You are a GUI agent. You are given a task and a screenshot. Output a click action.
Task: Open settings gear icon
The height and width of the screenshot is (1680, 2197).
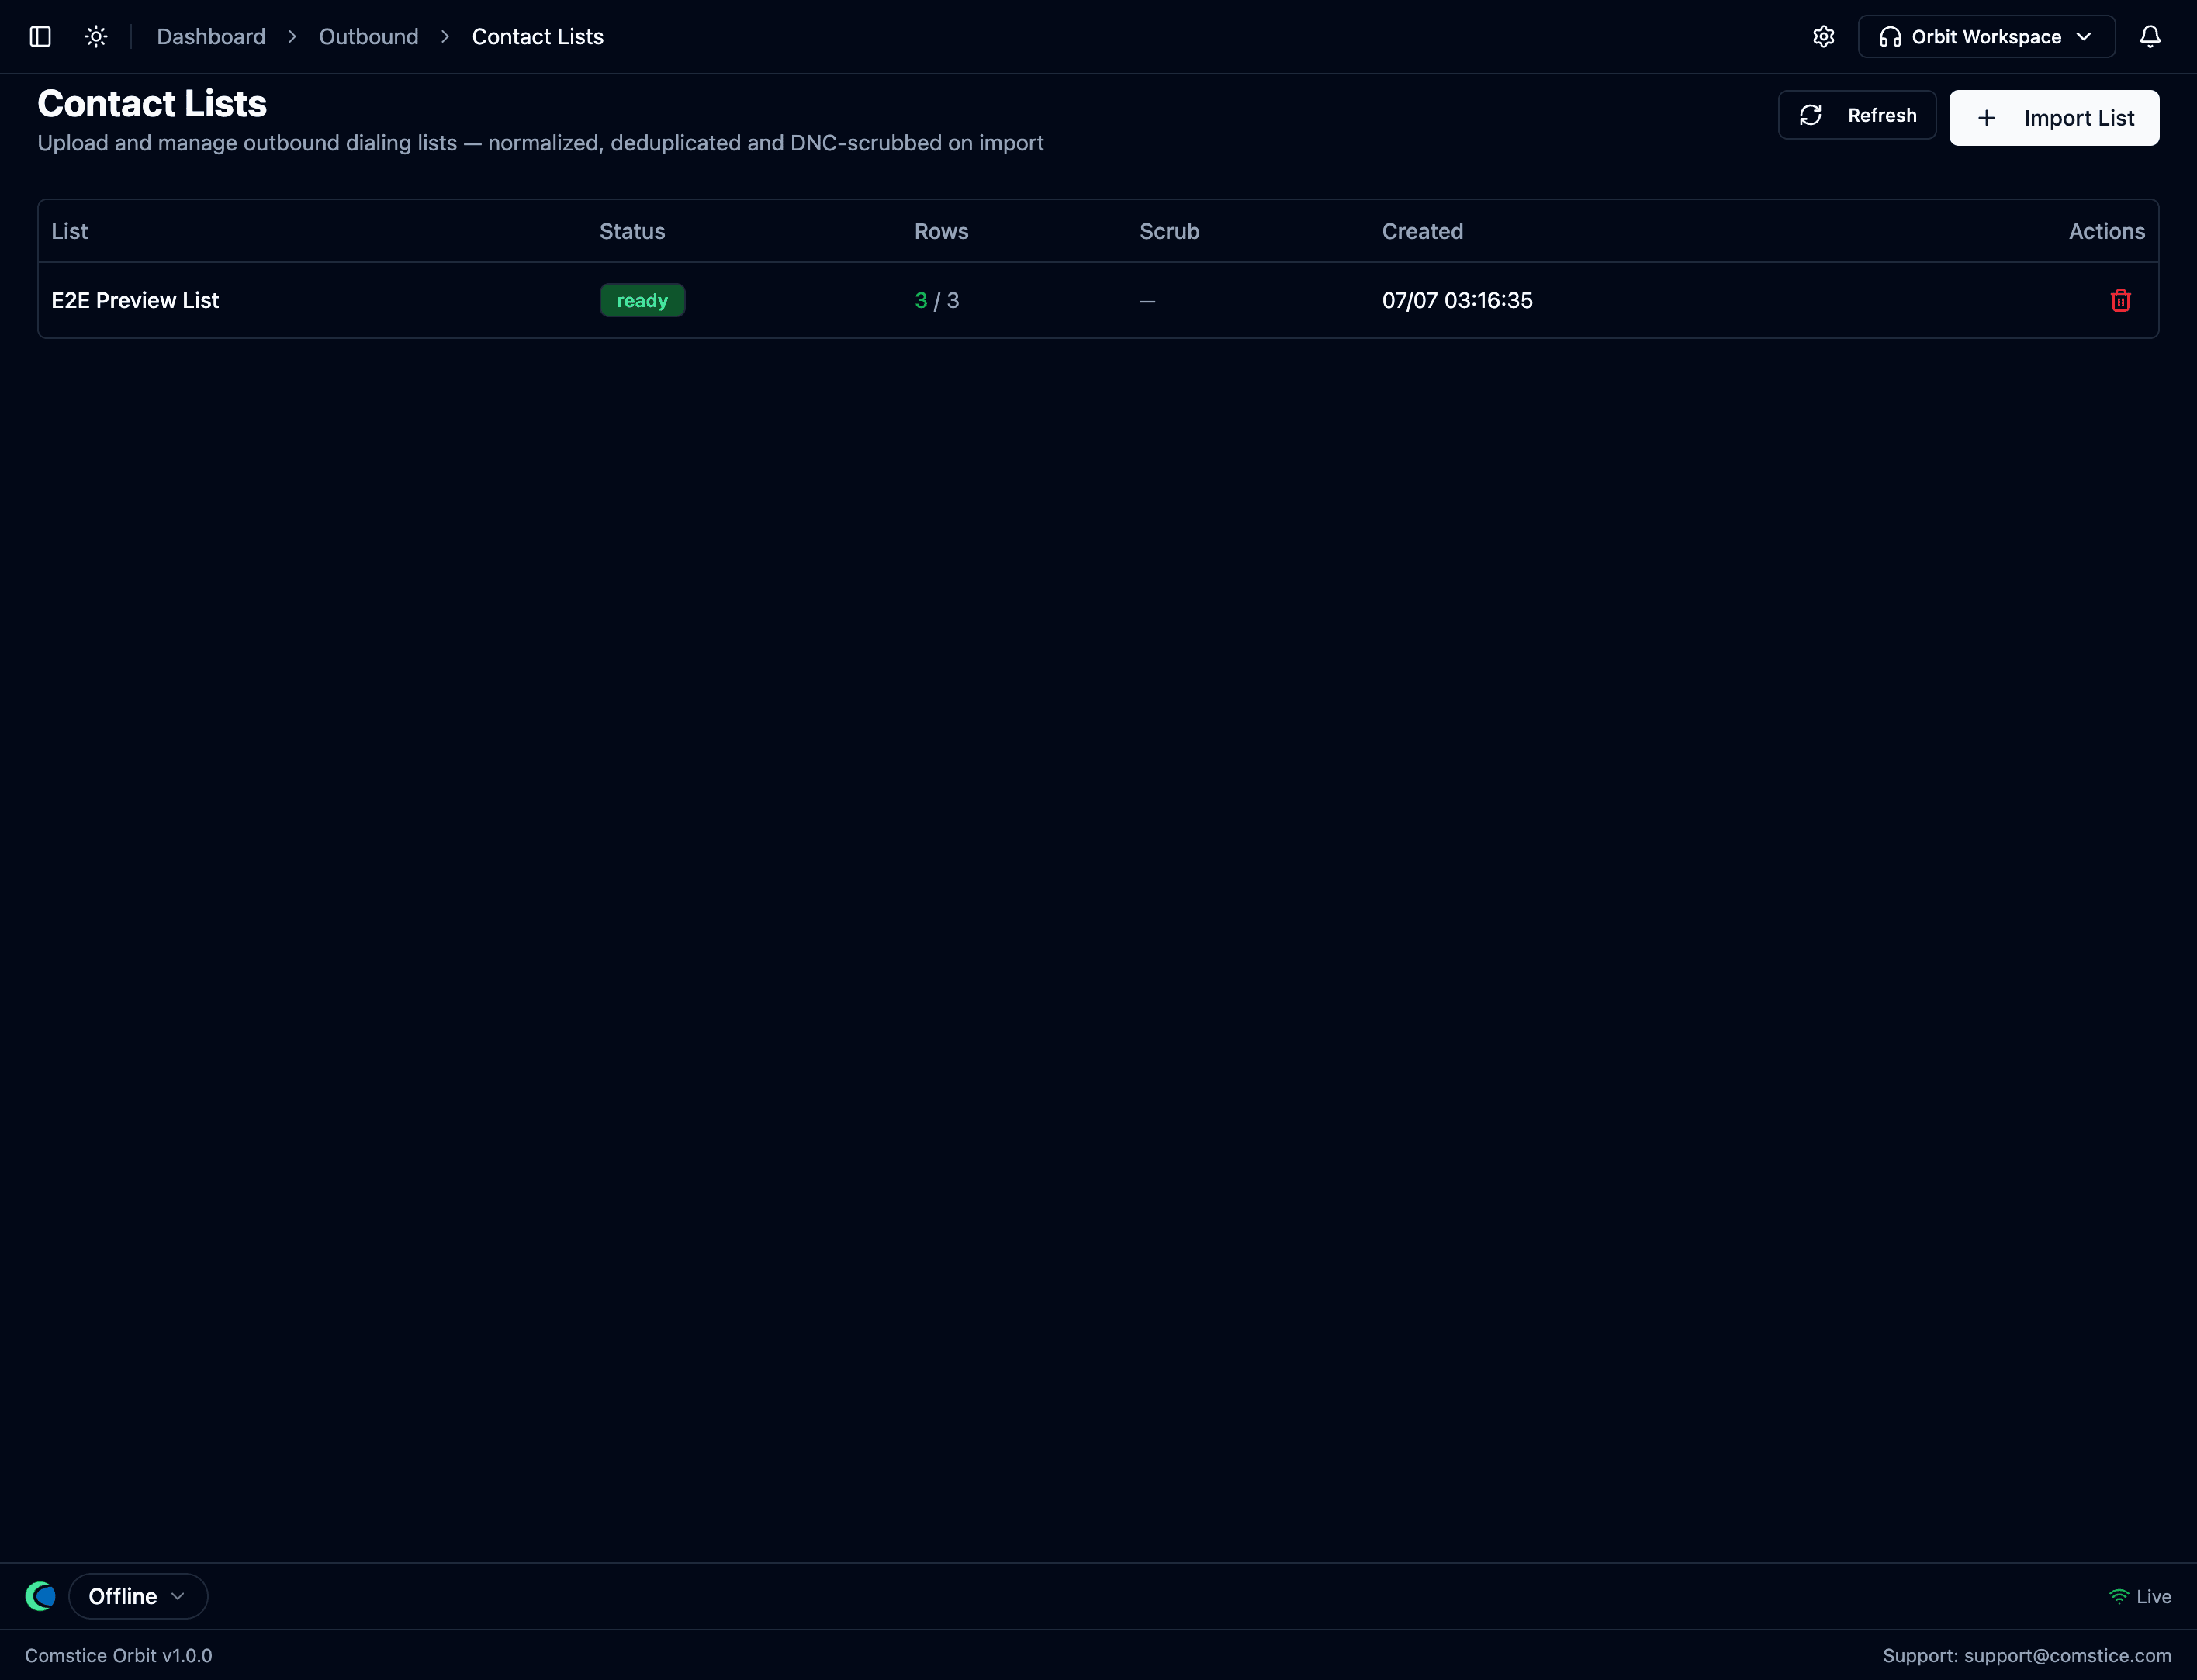1823,37
